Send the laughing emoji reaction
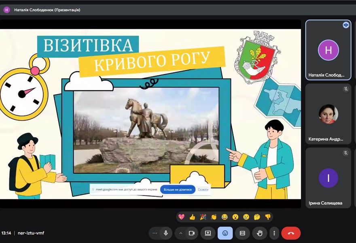The image size is (356, 243). coord(225,217)
